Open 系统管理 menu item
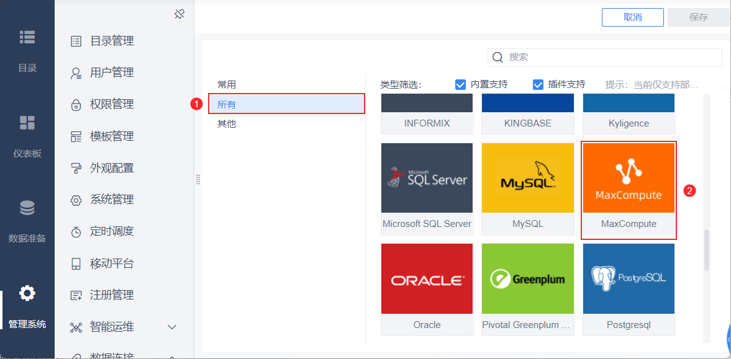Image resolution: width=731 pixels, height=359 pixels. coord(112,200)
